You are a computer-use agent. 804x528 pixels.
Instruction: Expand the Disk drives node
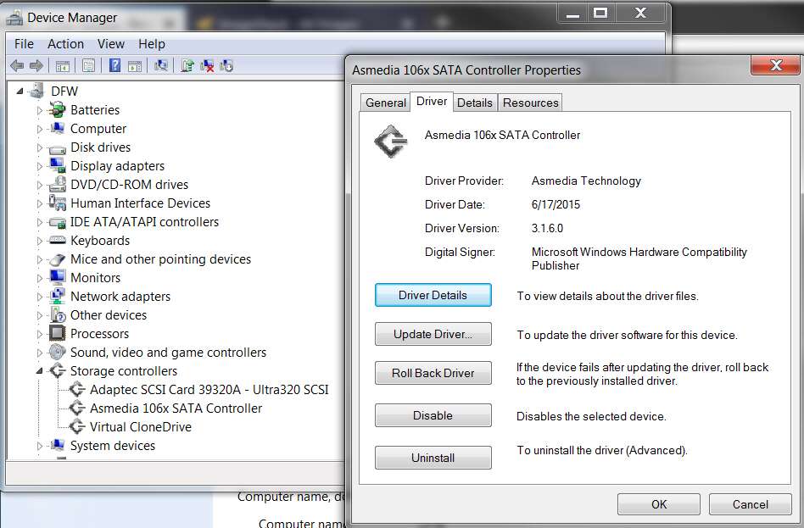coord(40,147)
